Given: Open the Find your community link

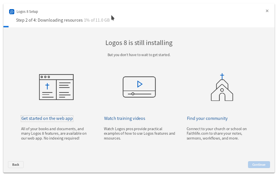Looking at the screenshot, I should pos(207,118).
